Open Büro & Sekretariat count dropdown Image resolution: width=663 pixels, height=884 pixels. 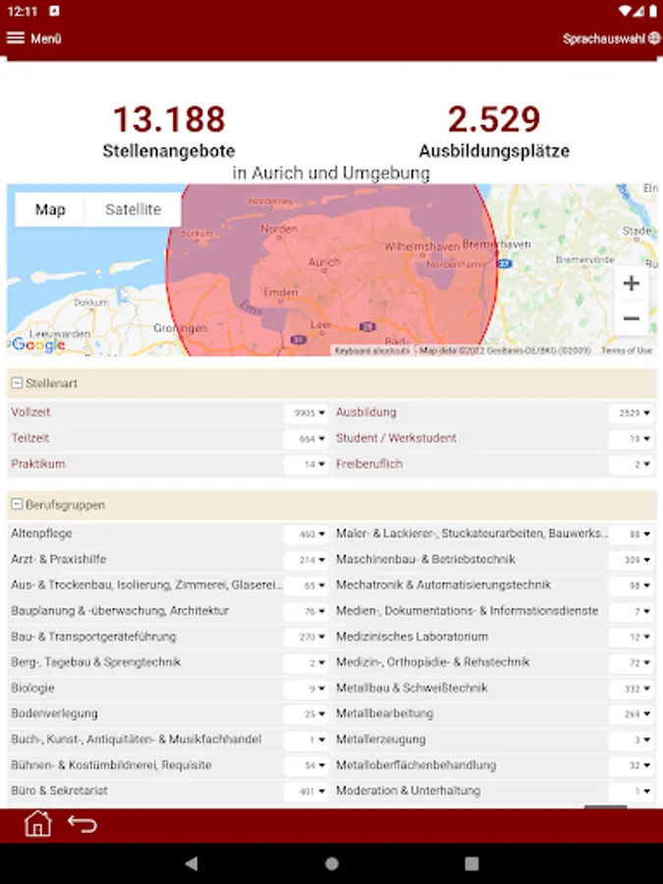coord(306,791)
